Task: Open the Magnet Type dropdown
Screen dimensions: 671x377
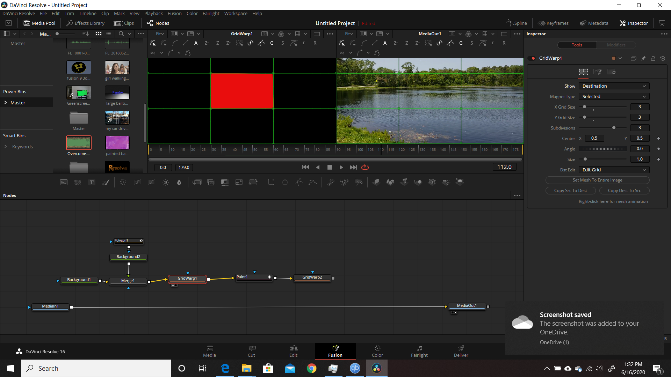Action: (x=614, y=96)
